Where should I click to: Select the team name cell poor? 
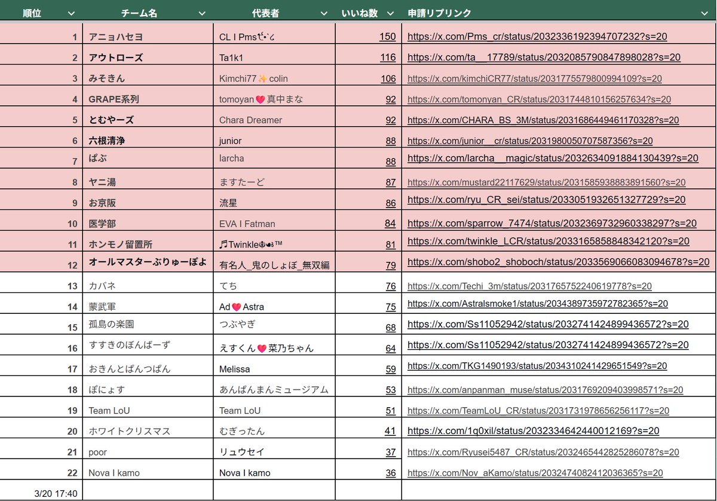click(x=148, y=449)
